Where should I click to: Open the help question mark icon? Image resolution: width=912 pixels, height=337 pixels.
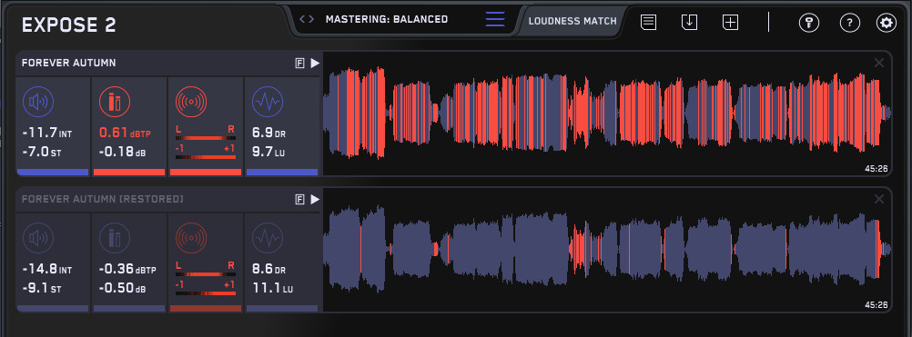[850, 24]
